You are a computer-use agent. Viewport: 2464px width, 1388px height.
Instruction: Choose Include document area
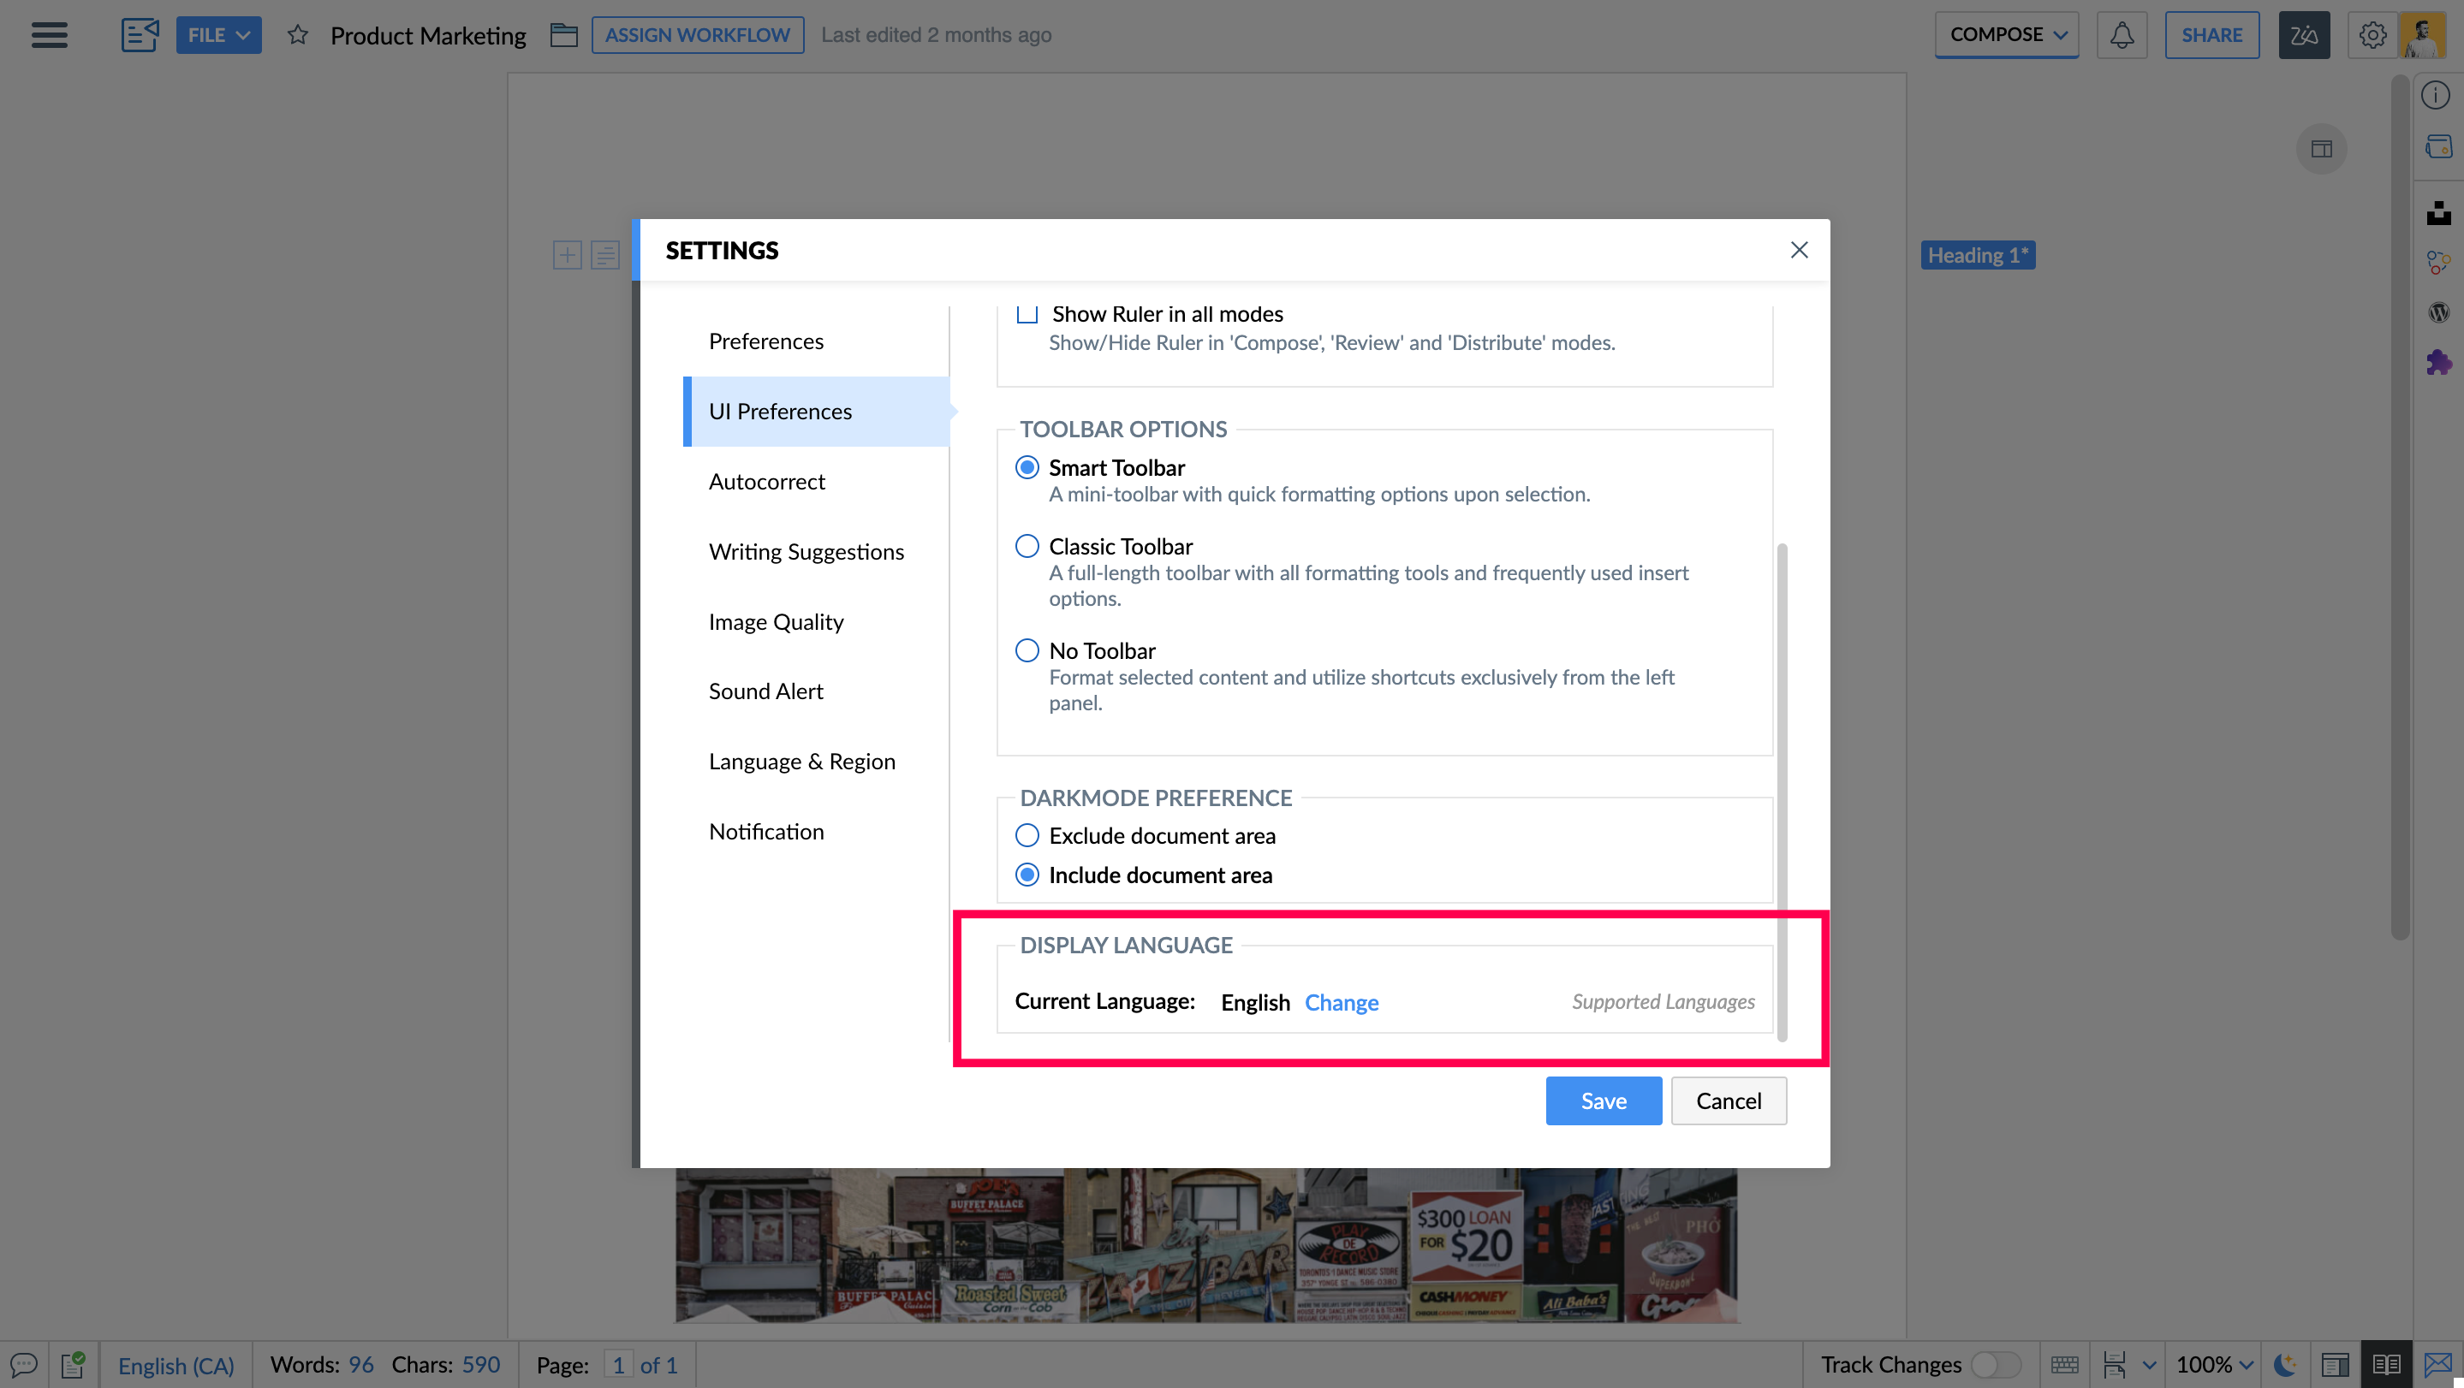1027,875
